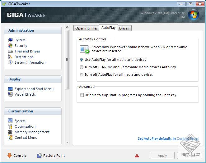Image resolution: width=206 pixels, height=163 pixels.
Task: Click the Optimization tools icon
Action: (x=10, y=126)
